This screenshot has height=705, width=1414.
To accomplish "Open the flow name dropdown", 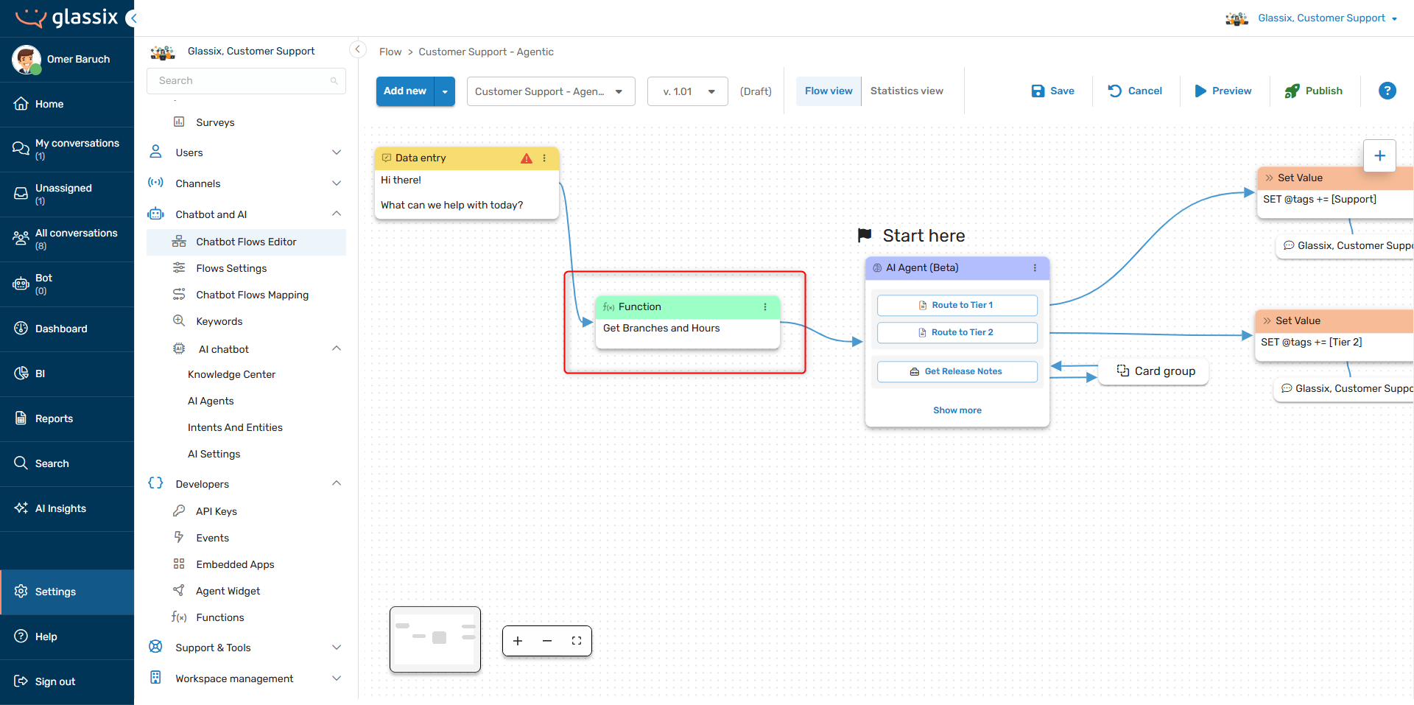I will (551, 91).
